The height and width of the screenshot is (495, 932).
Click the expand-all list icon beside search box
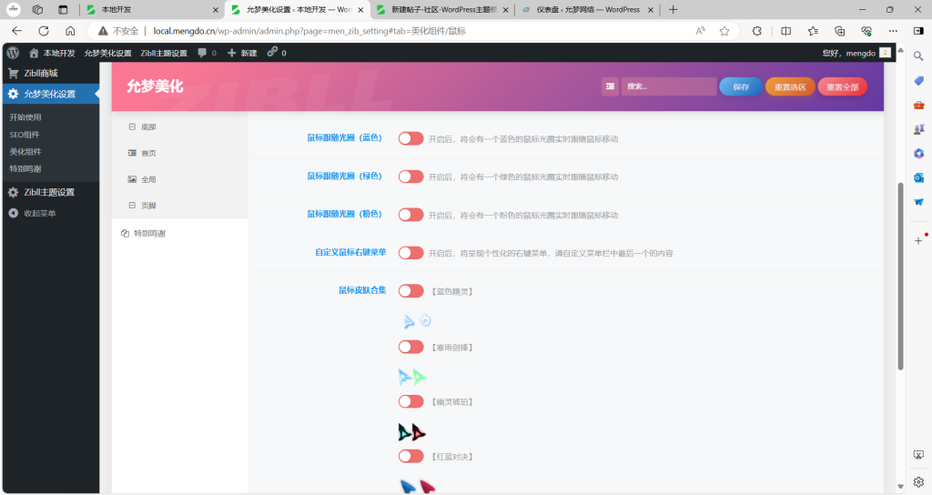[610, 86]
